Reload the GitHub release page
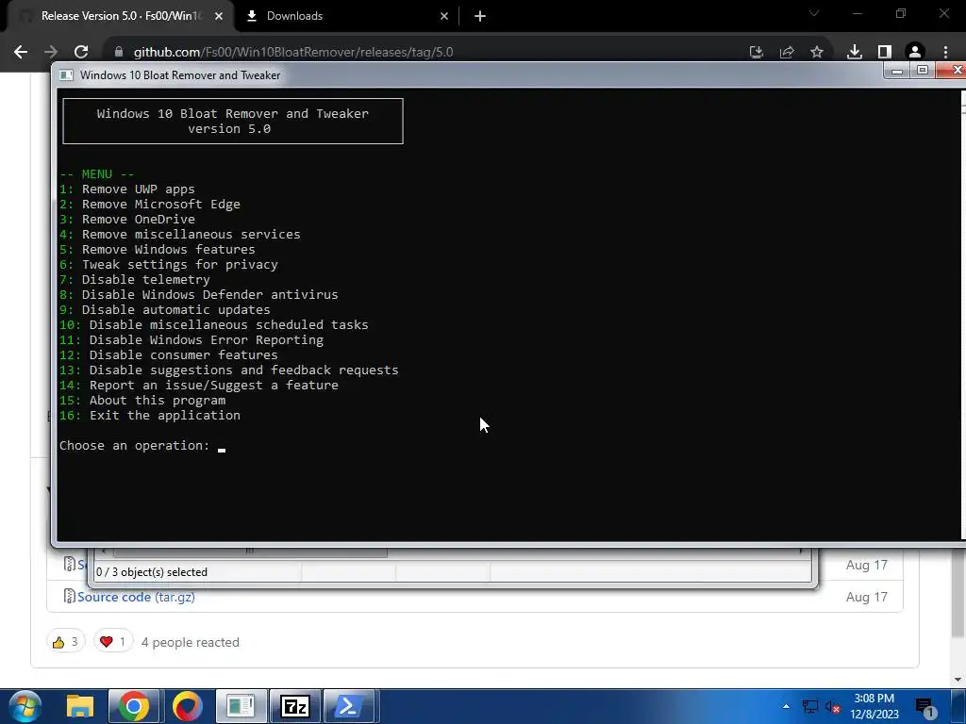 click(81, 53)
